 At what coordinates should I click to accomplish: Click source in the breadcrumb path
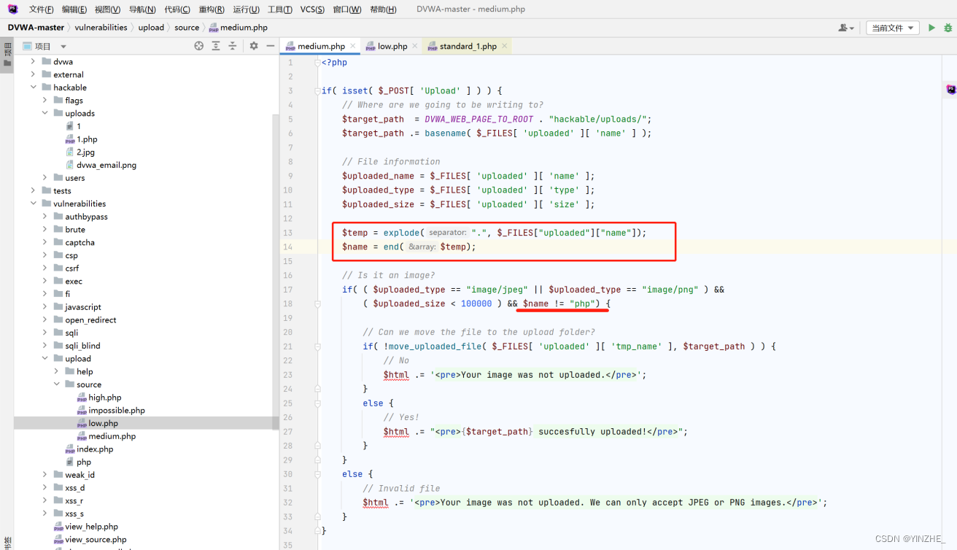pyautogui.click(x=187, y=28)
